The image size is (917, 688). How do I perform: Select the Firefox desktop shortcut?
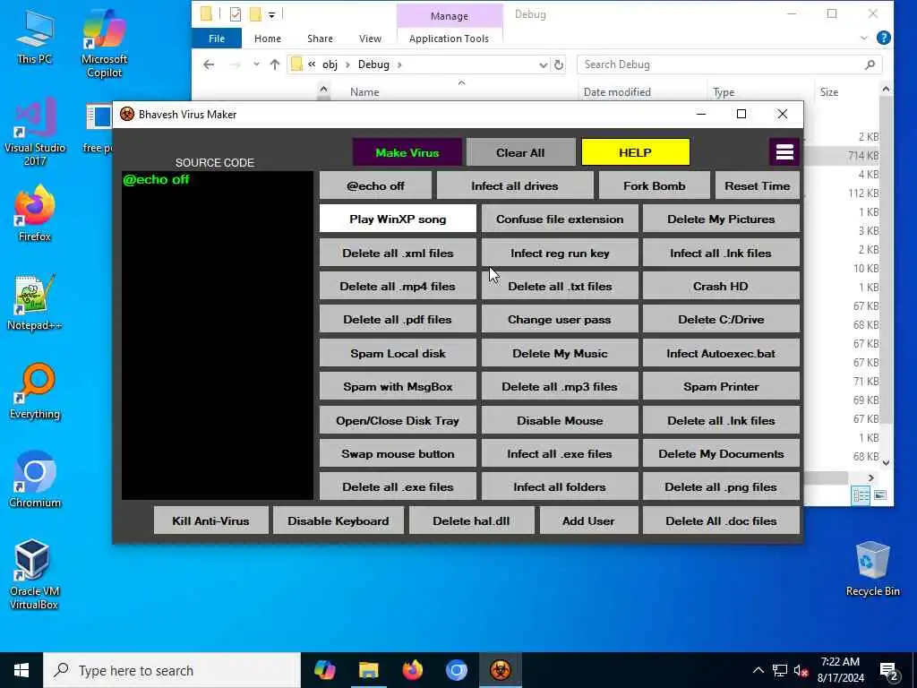click(x=35, y=213)
